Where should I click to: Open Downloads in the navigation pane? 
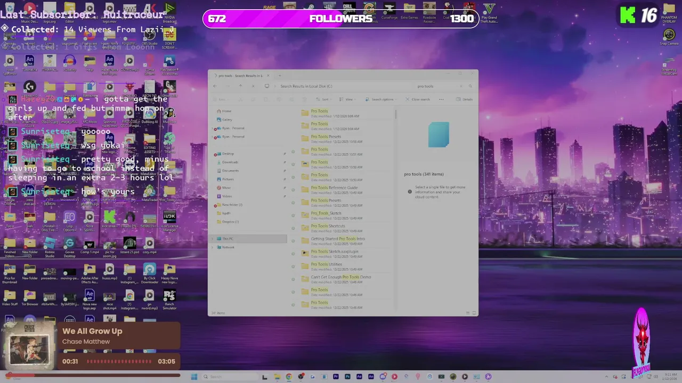point(227,162)
